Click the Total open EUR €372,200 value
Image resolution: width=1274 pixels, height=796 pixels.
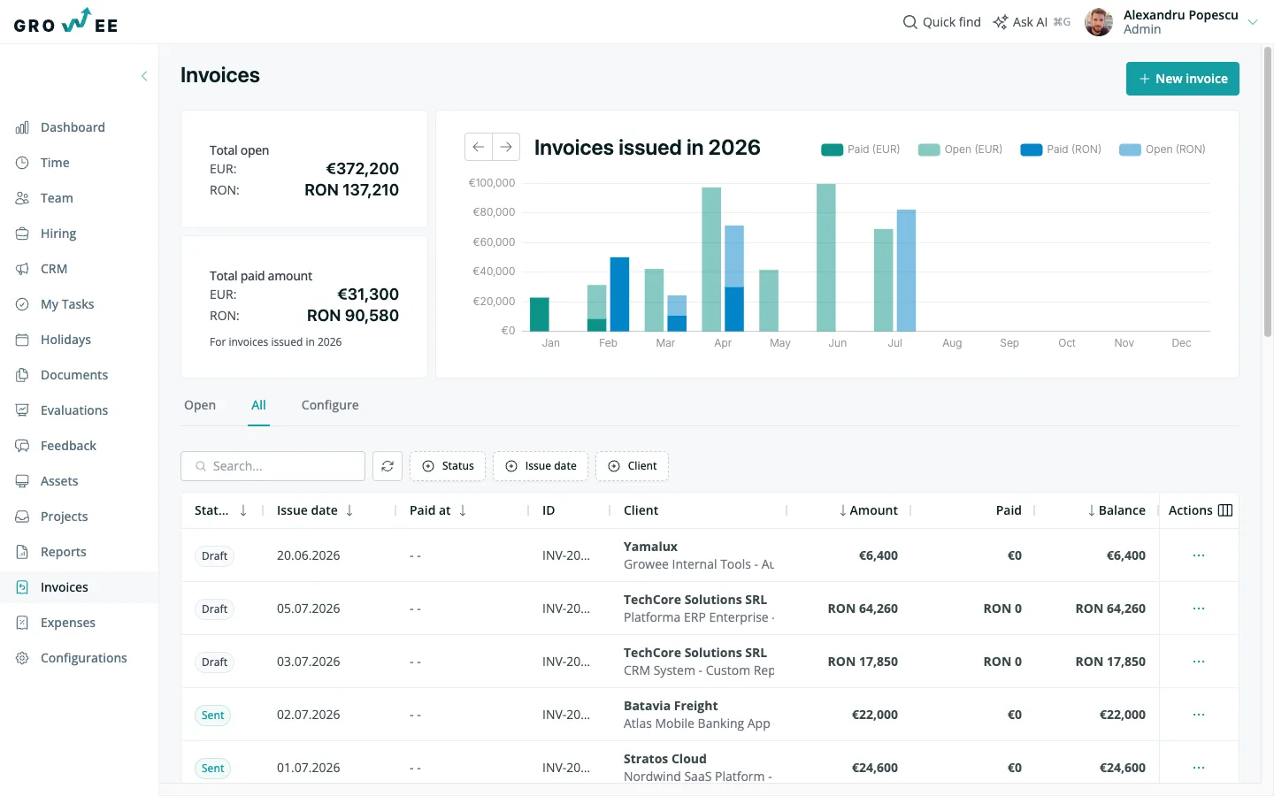[x=362, y=169]
